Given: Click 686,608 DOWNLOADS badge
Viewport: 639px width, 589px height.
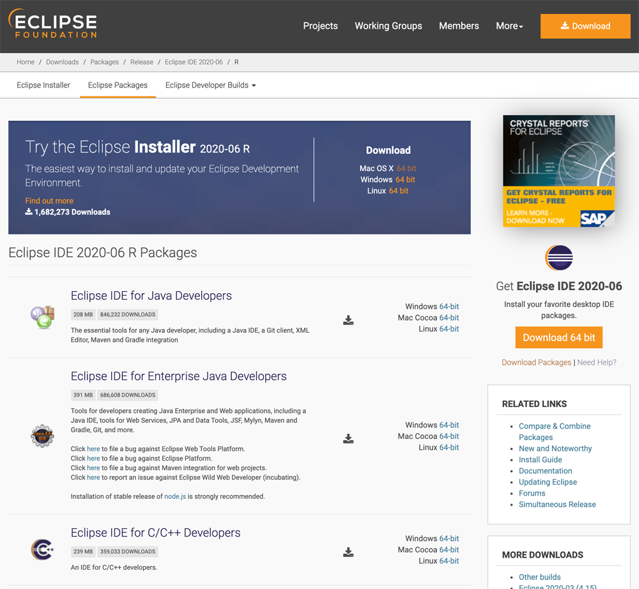Looking at the screenshot, I should (128, 395).
